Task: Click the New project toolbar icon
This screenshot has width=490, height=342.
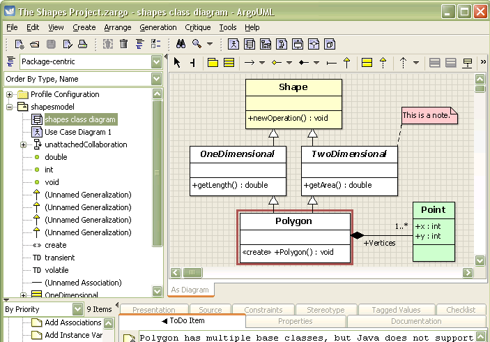Action: click(x=20, y=44)
